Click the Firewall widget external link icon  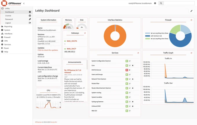pos(191,20)
